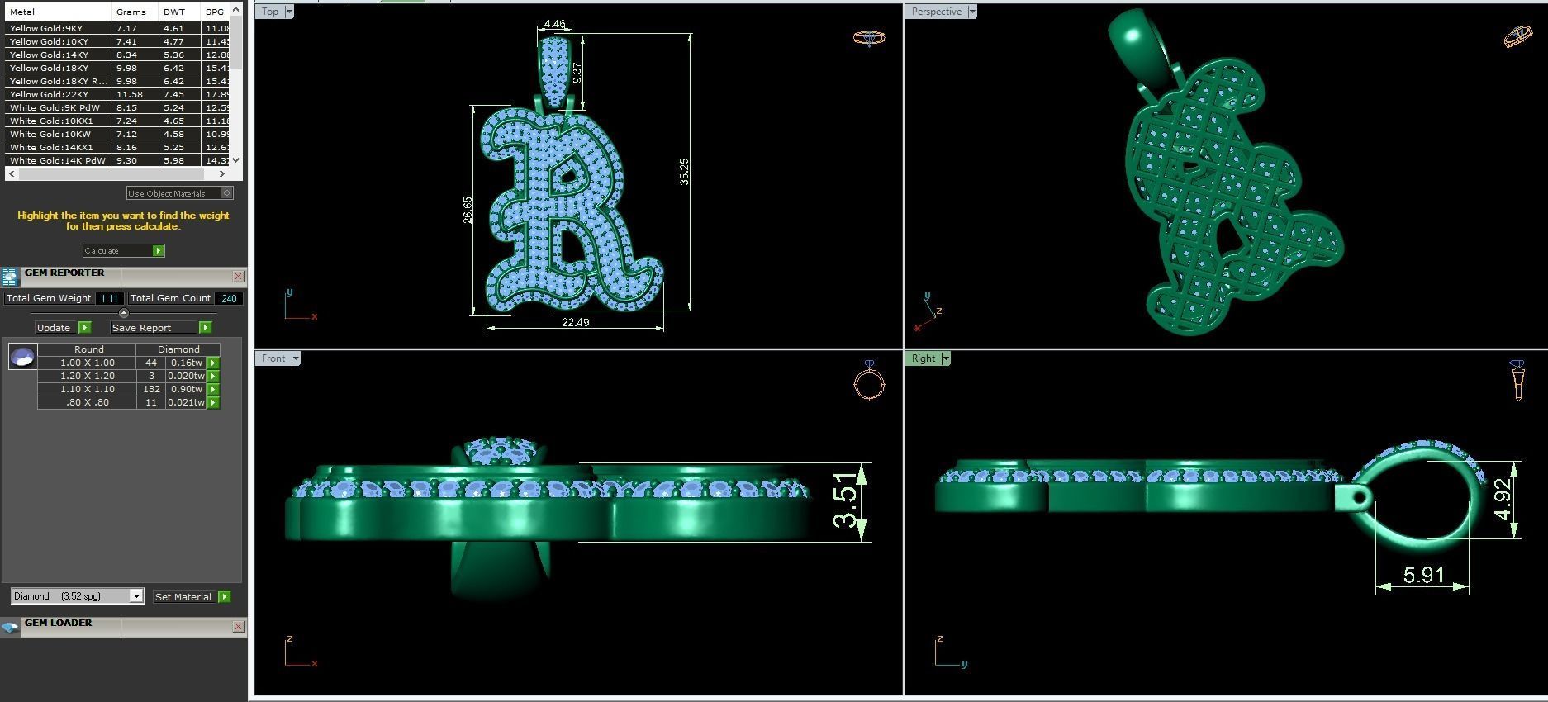Viewport: 1548px width, 702px height.
Task: Select gems in the 1.20 X 1.20 row arrow
Action: tap(213, 376)
